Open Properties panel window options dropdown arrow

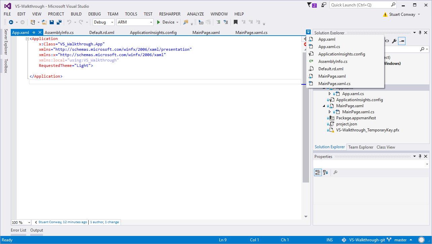(415, 156)
